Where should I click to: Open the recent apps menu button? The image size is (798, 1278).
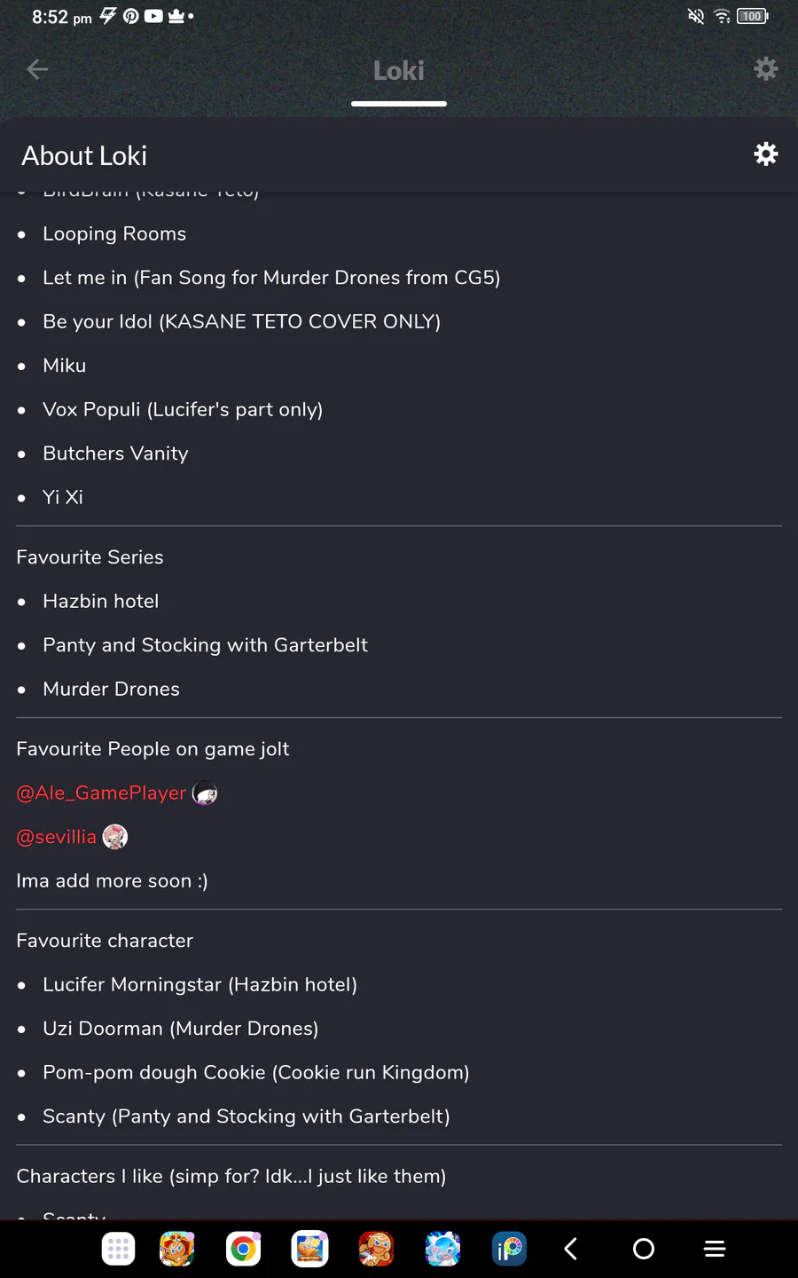715,1250
